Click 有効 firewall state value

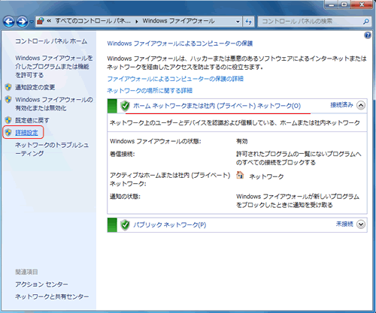(x=242, y=141)
